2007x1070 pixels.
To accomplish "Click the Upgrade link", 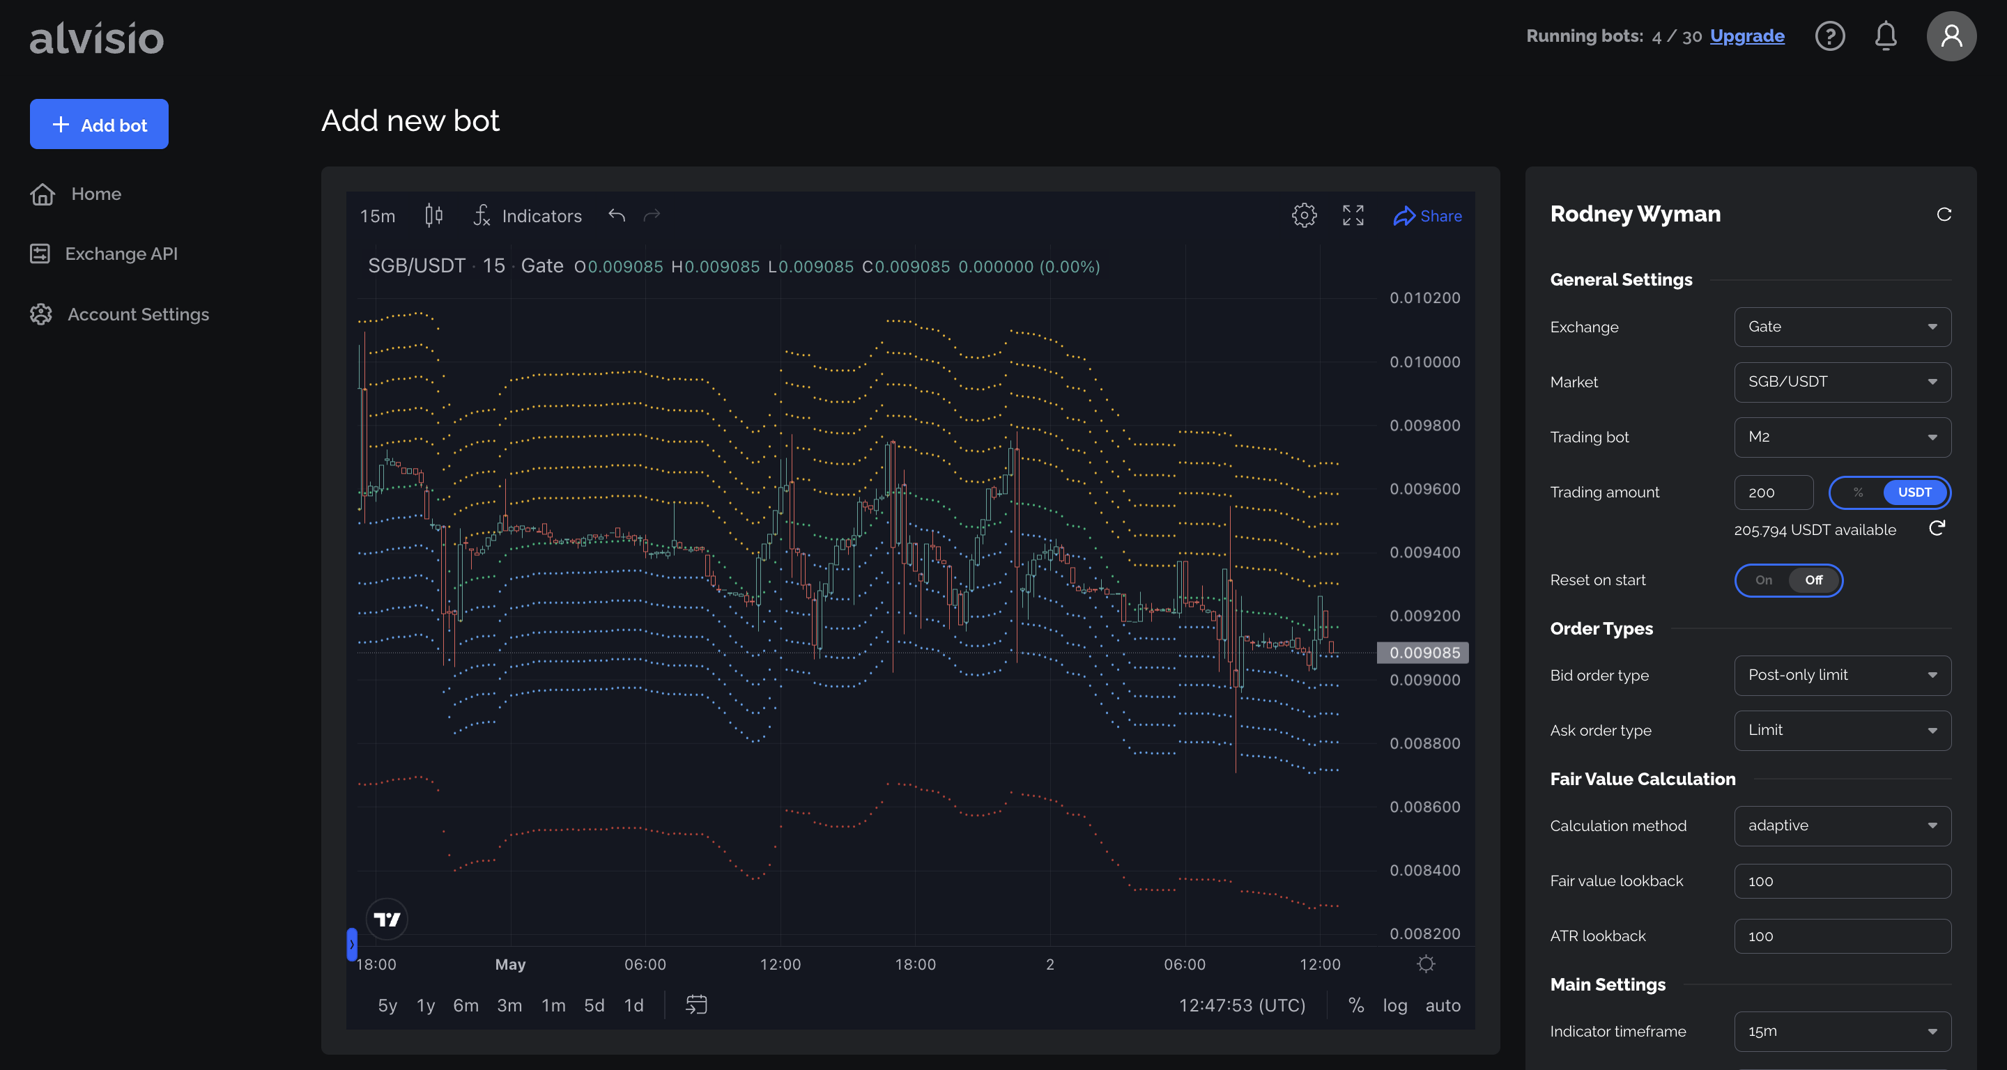I will (1747, 36).
